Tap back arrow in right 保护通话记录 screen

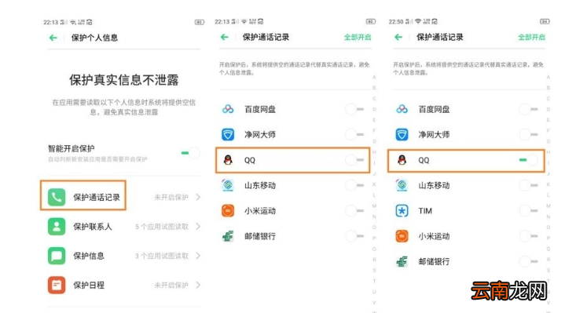click(x=398, y=37)
